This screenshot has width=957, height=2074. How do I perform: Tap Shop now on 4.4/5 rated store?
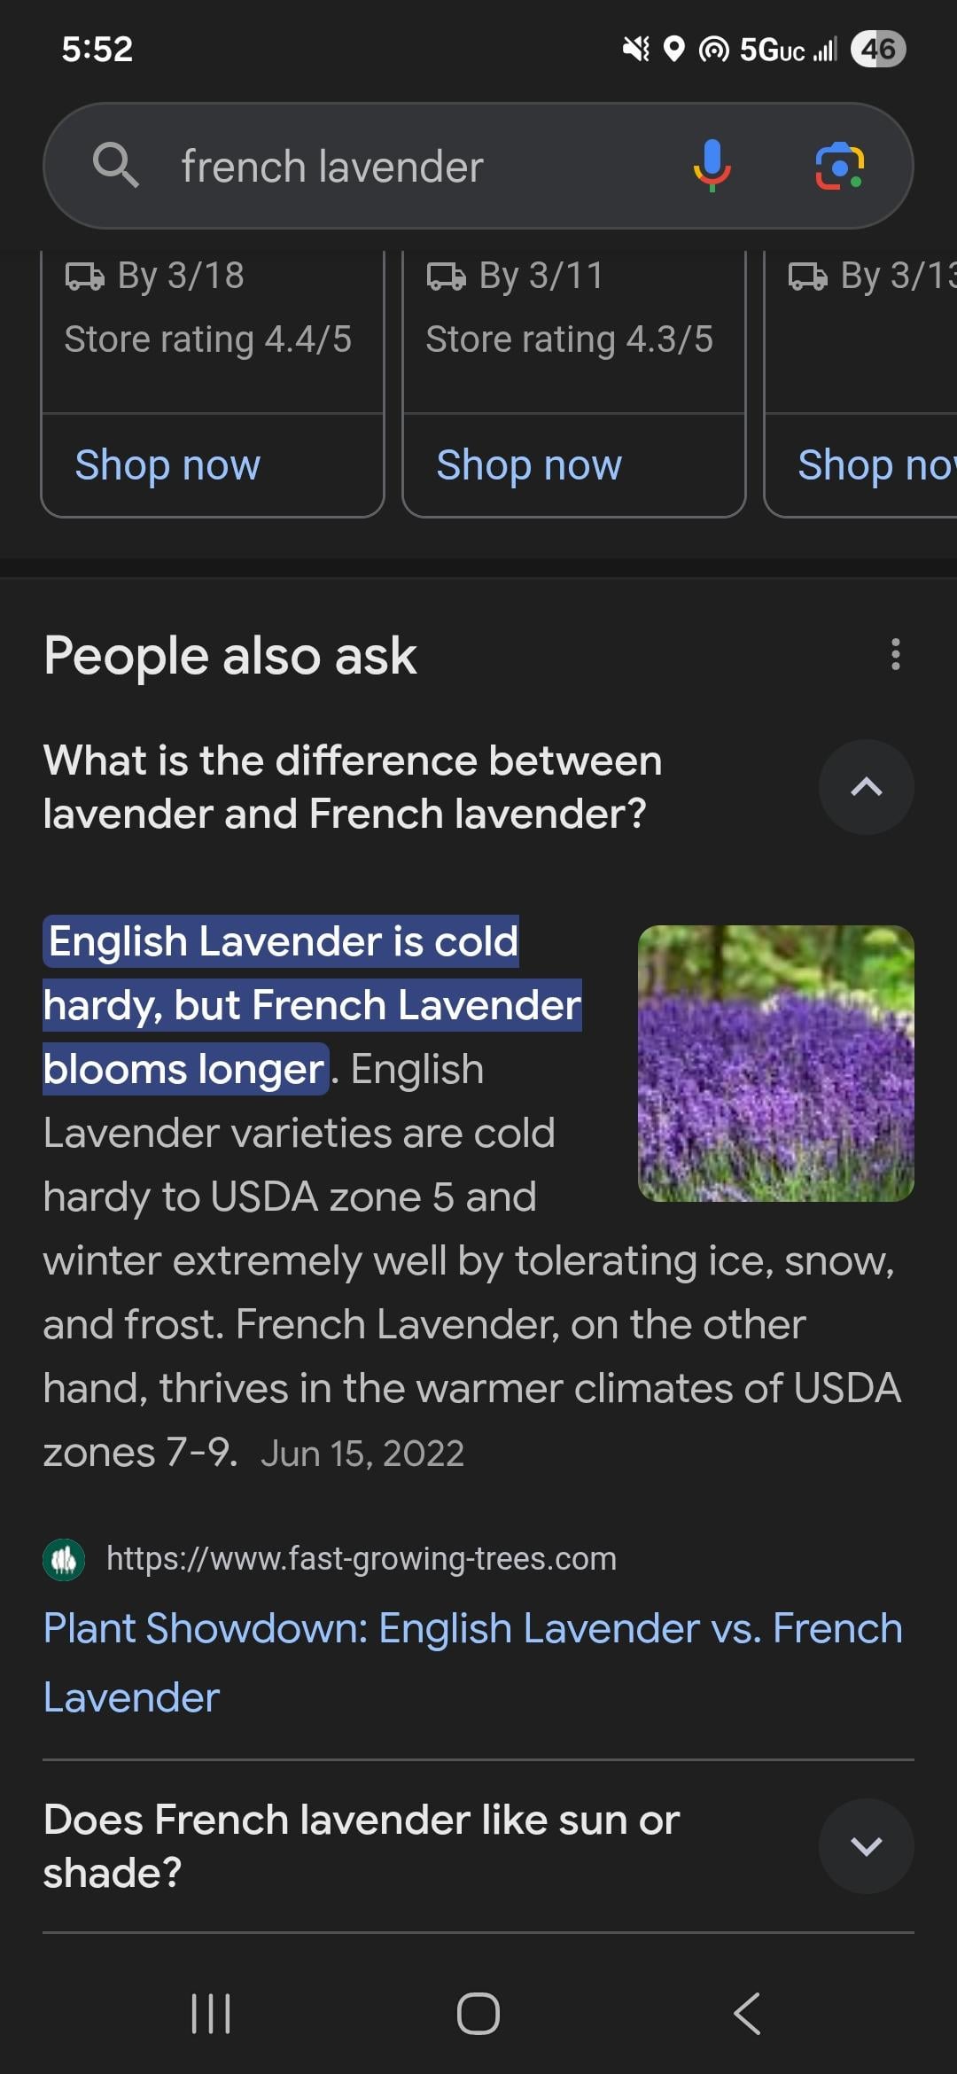pyautogui.click(x=167, y=465)
